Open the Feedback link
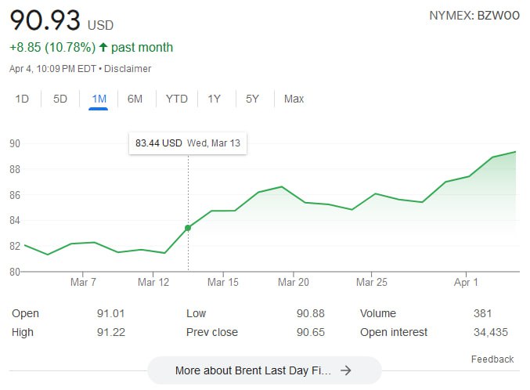Viewport: 530px width, 390px height. tap(492, 359)
